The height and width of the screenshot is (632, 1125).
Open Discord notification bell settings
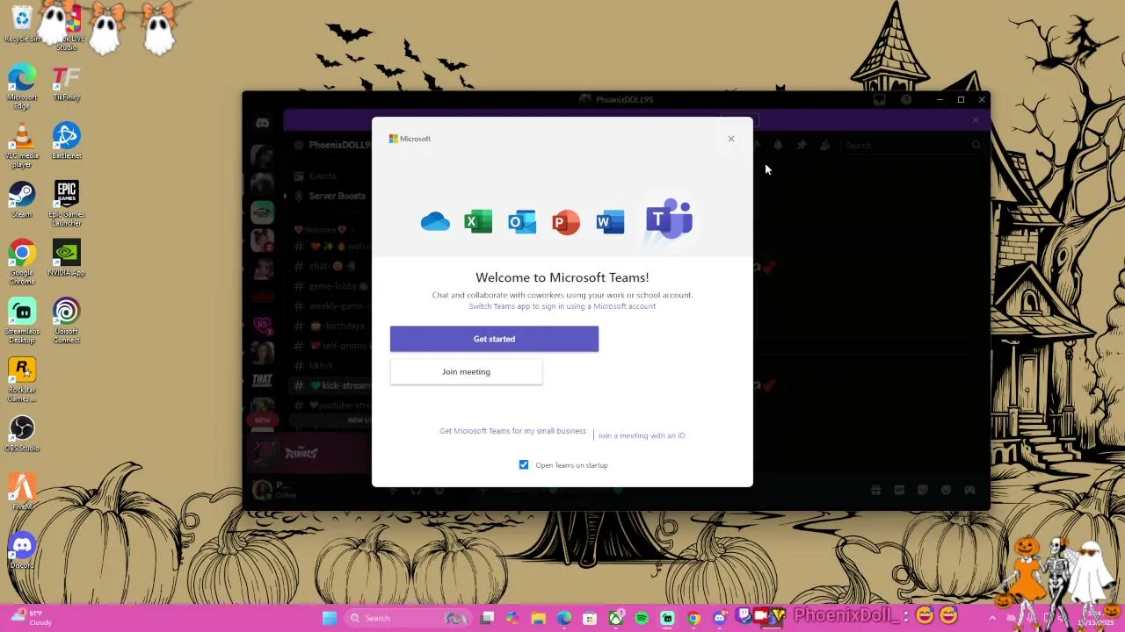[778, 145]
